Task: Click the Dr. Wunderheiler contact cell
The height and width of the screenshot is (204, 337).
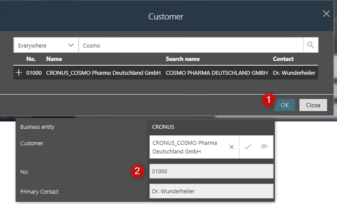Action: pos(294,73)
